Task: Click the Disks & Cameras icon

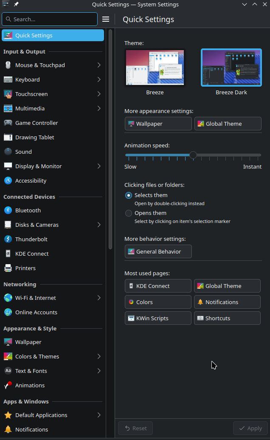Action: 8,225
